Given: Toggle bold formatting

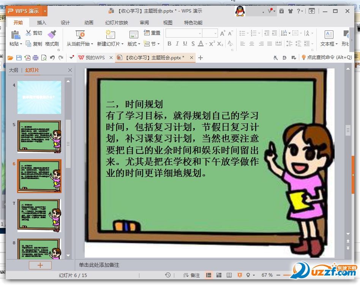Looking at the screenshot, I should coord(169,44).
